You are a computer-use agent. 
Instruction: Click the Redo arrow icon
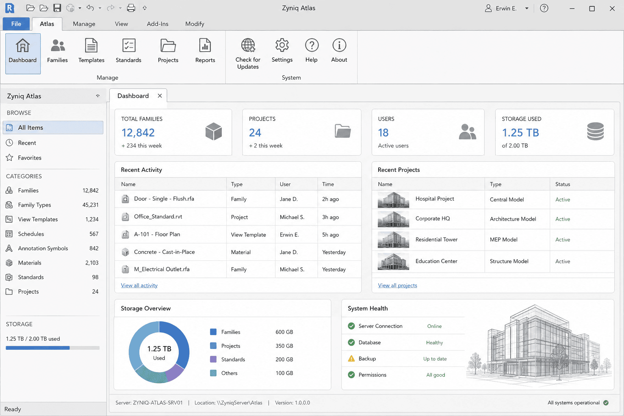click(x=110, y=8)
